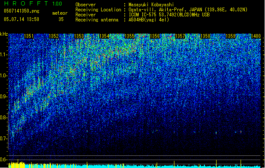
Task: Click the 'meteor' label
Action: tap(60, 13)
